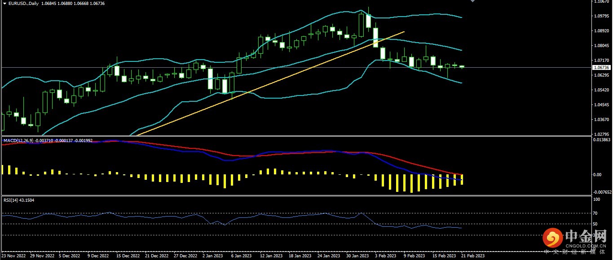Click the 中金网 round logo icon
Viewport: 613px width, 260px height.
552,238
